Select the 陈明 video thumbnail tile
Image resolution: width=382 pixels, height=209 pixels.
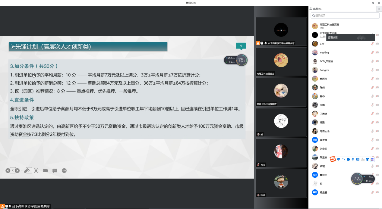click(x=281, y=183)
